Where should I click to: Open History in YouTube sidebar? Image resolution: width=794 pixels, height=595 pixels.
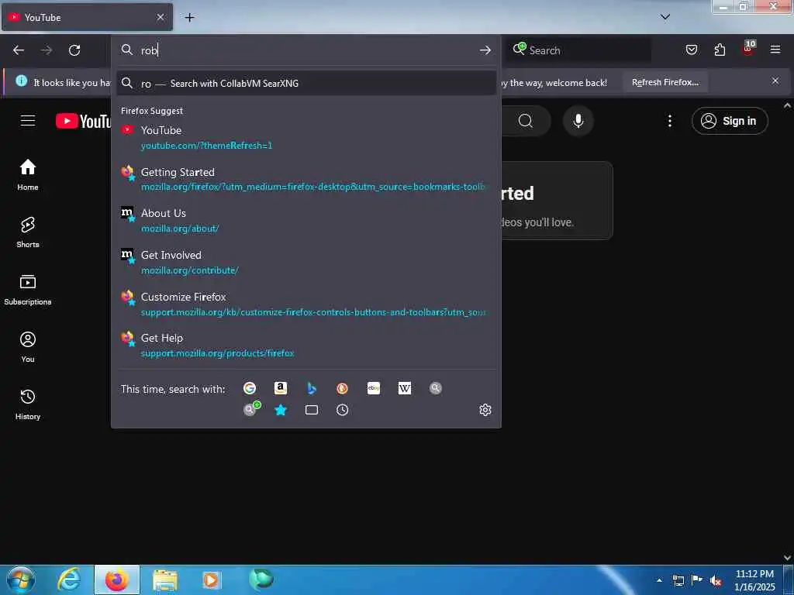(x=28, y=404)
